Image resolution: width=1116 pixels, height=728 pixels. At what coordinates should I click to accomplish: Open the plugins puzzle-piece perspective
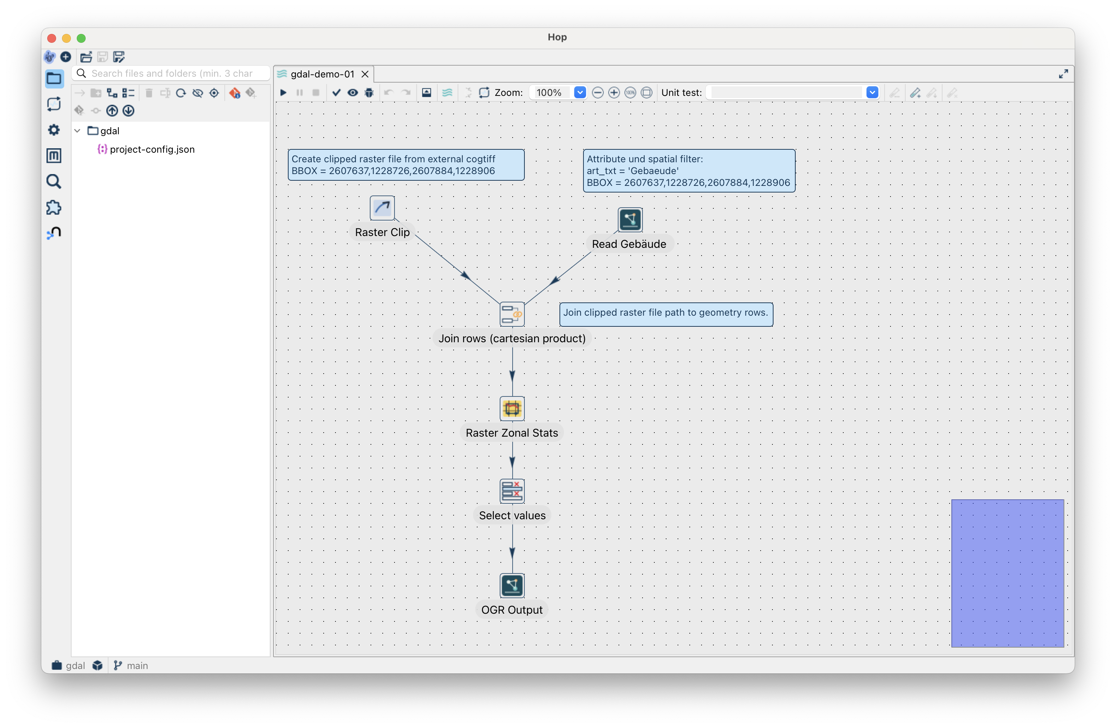(x=54, y=208)
